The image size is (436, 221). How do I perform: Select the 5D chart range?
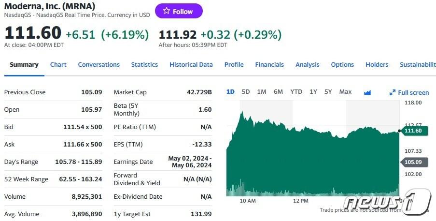click(245, 92)
